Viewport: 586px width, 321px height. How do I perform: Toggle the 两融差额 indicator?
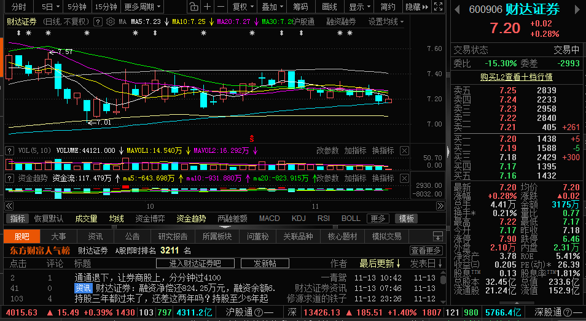click(232, 219)
